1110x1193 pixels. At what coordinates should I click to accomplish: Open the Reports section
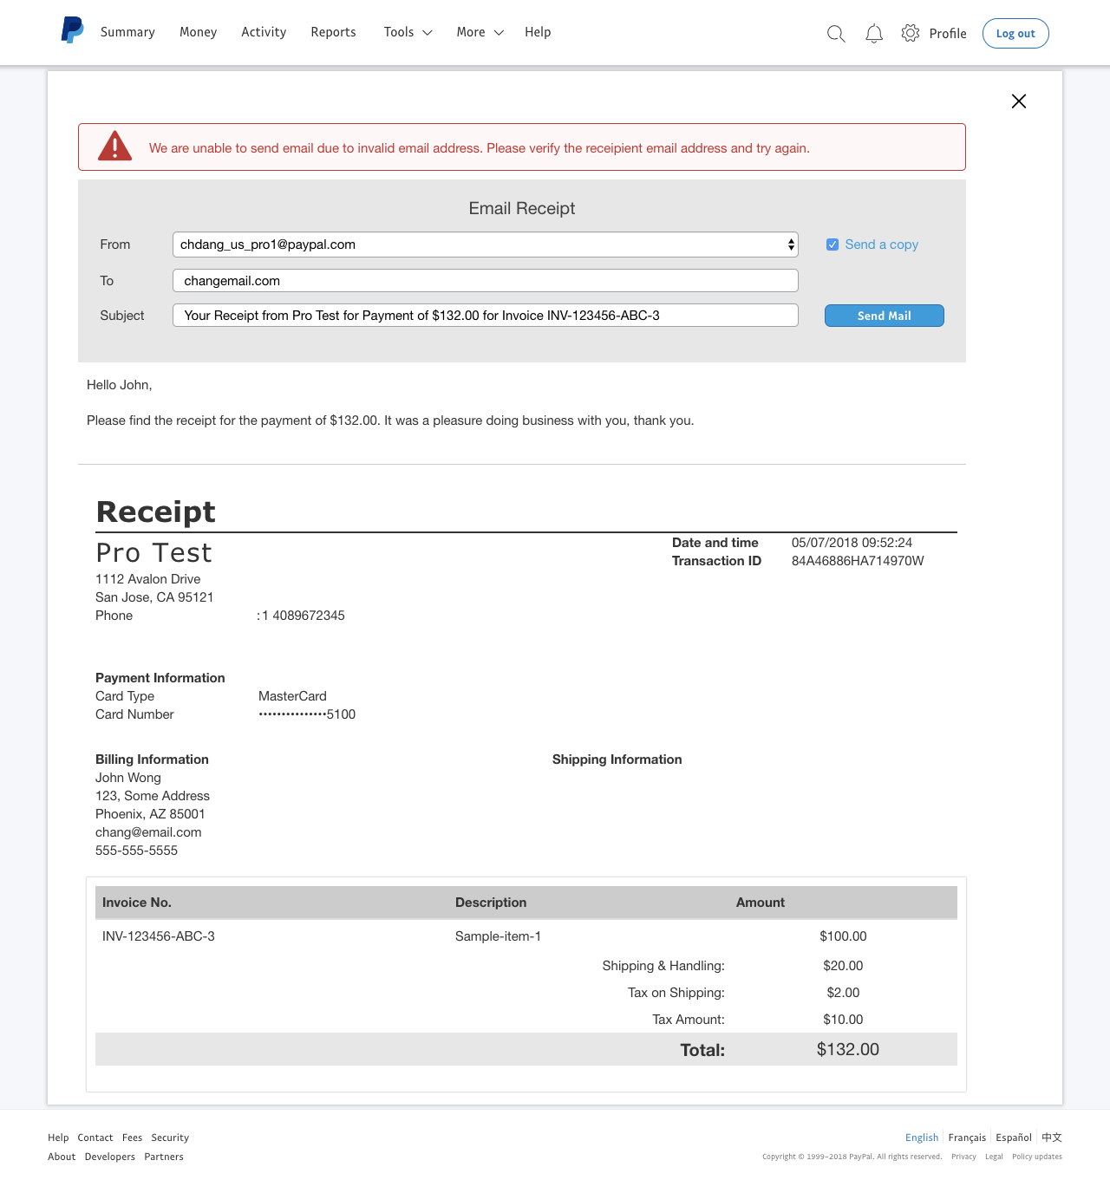(x=333, y=32)
